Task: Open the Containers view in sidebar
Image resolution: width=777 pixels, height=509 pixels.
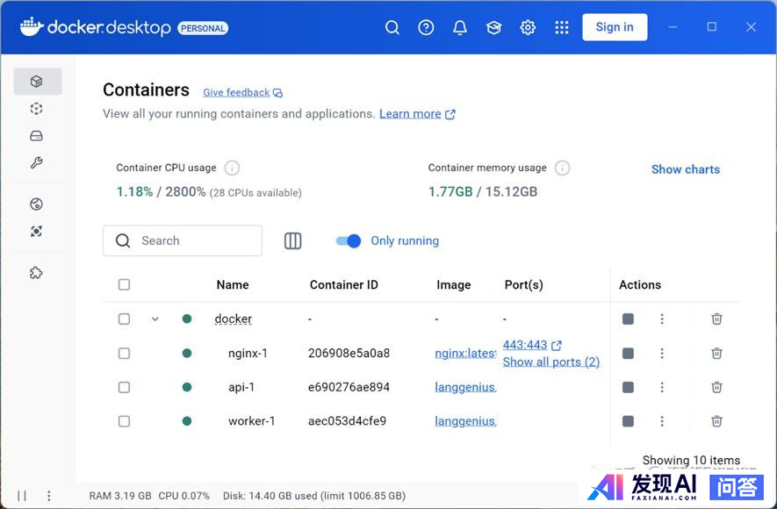Action: click(x=37, y=82)
